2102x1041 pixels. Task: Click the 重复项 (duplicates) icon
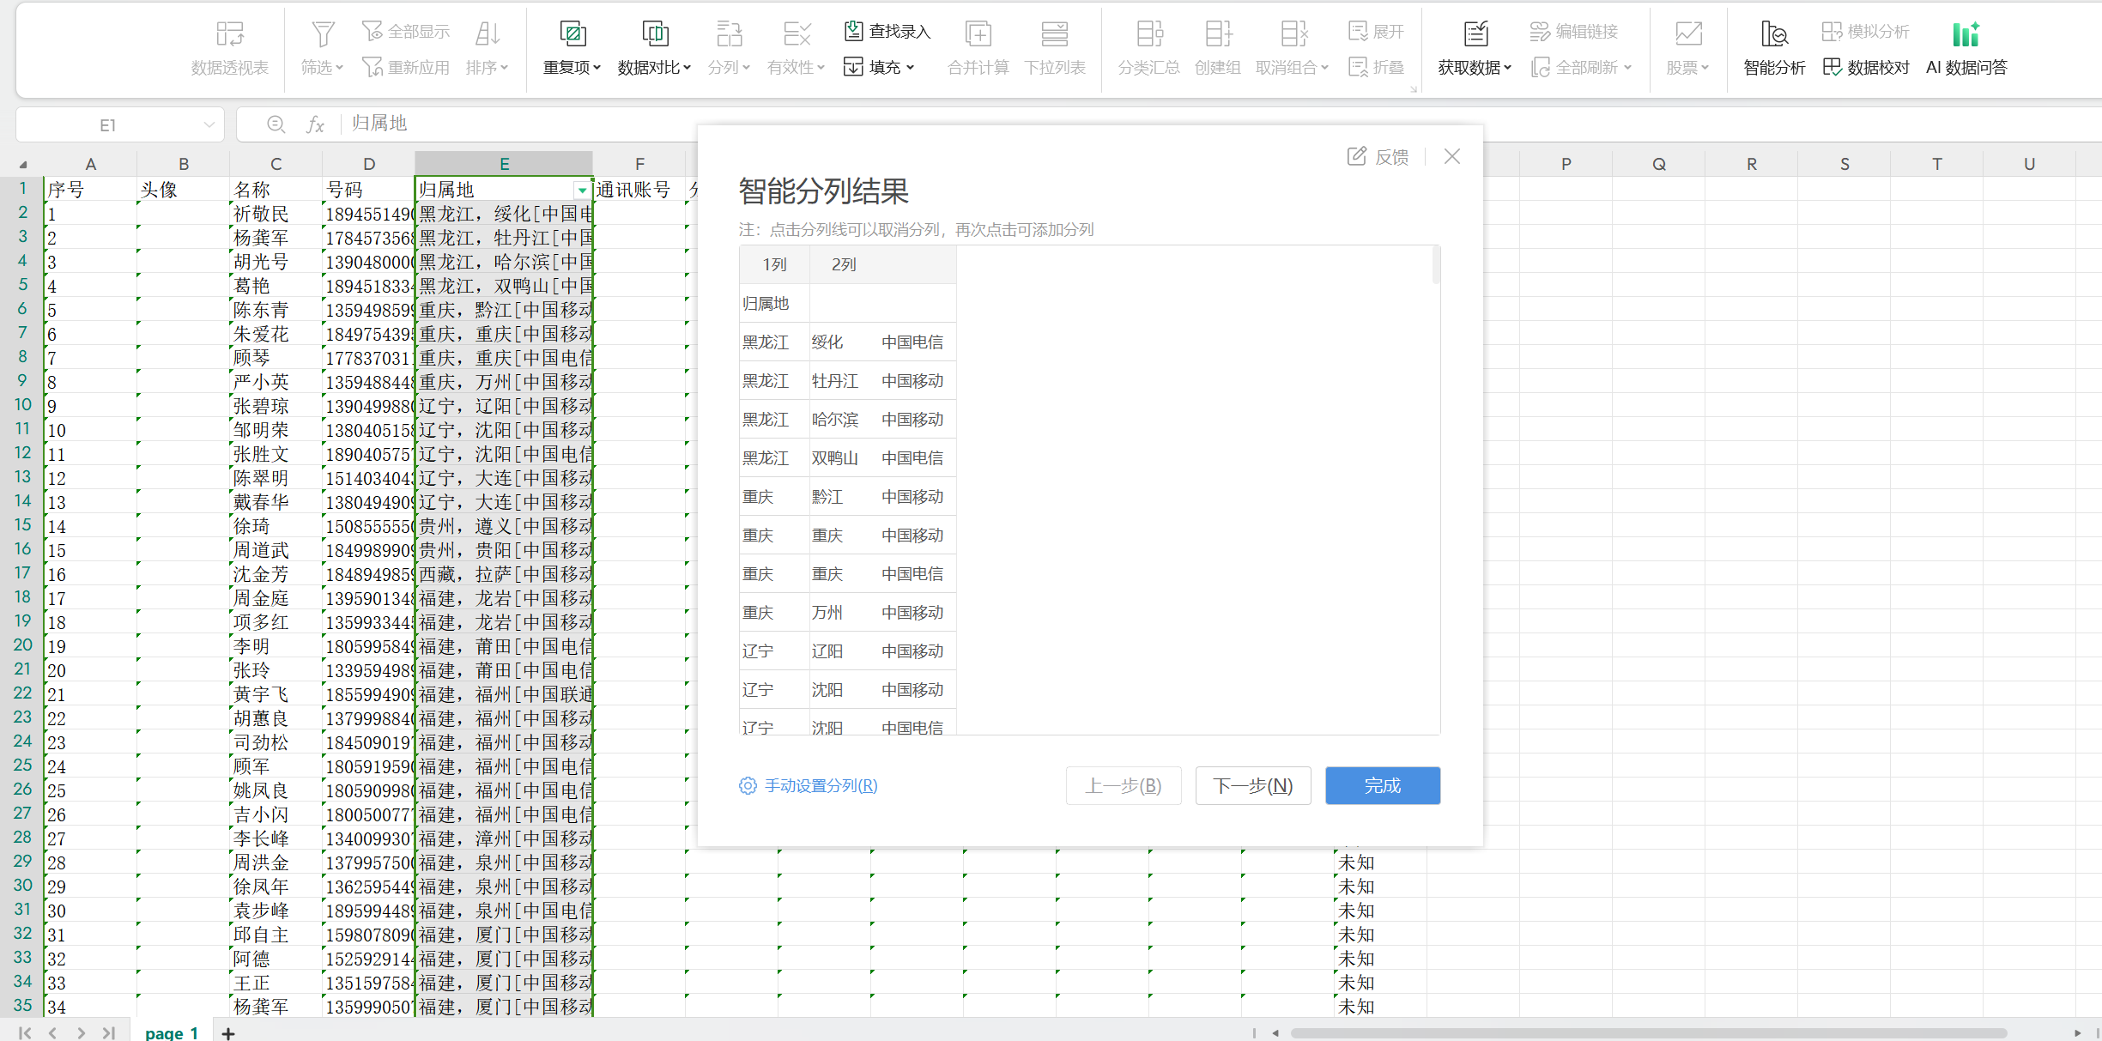click(x=572, y=34)
